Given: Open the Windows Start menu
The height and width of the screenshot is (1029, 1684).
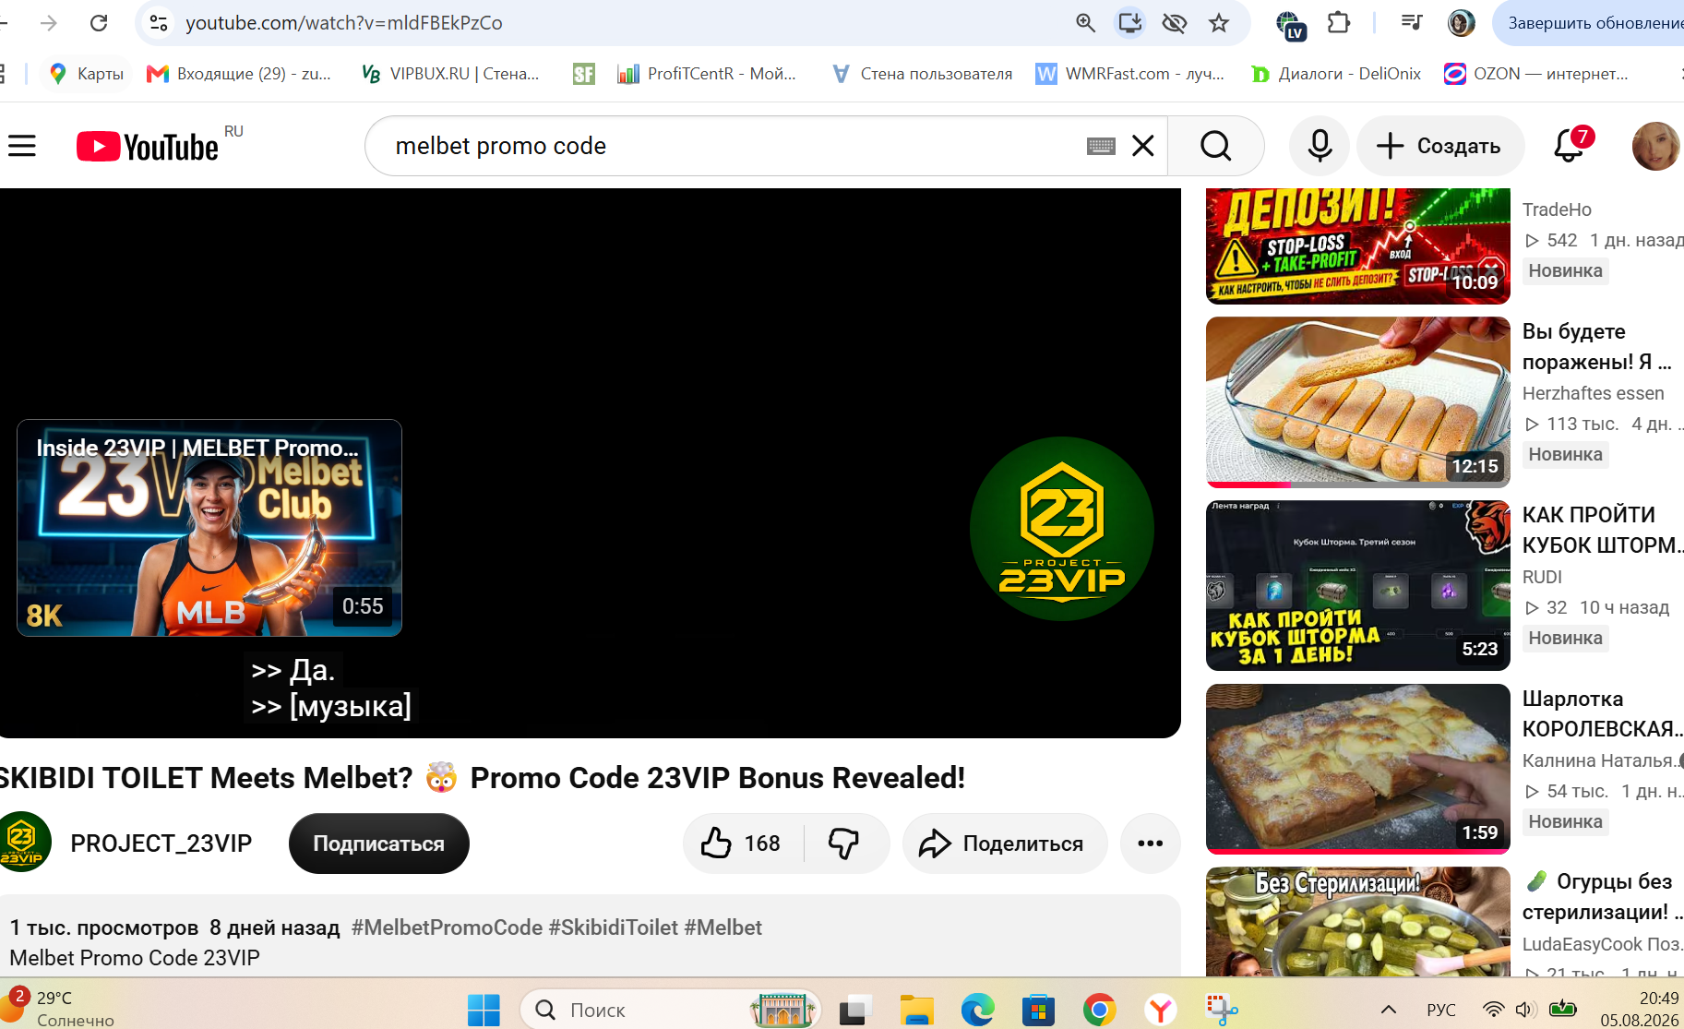Looking at the screenshot, I should [484, 1010].
